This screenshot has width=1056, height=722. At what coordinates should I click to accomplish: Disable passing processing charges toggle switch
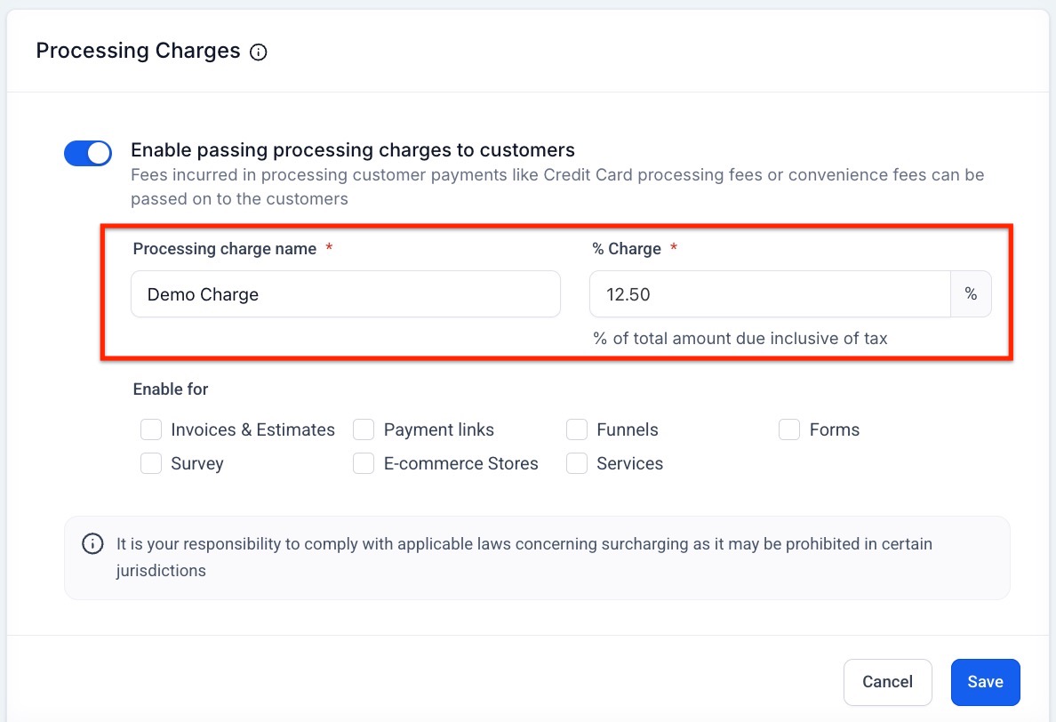[x=88, y=153]
